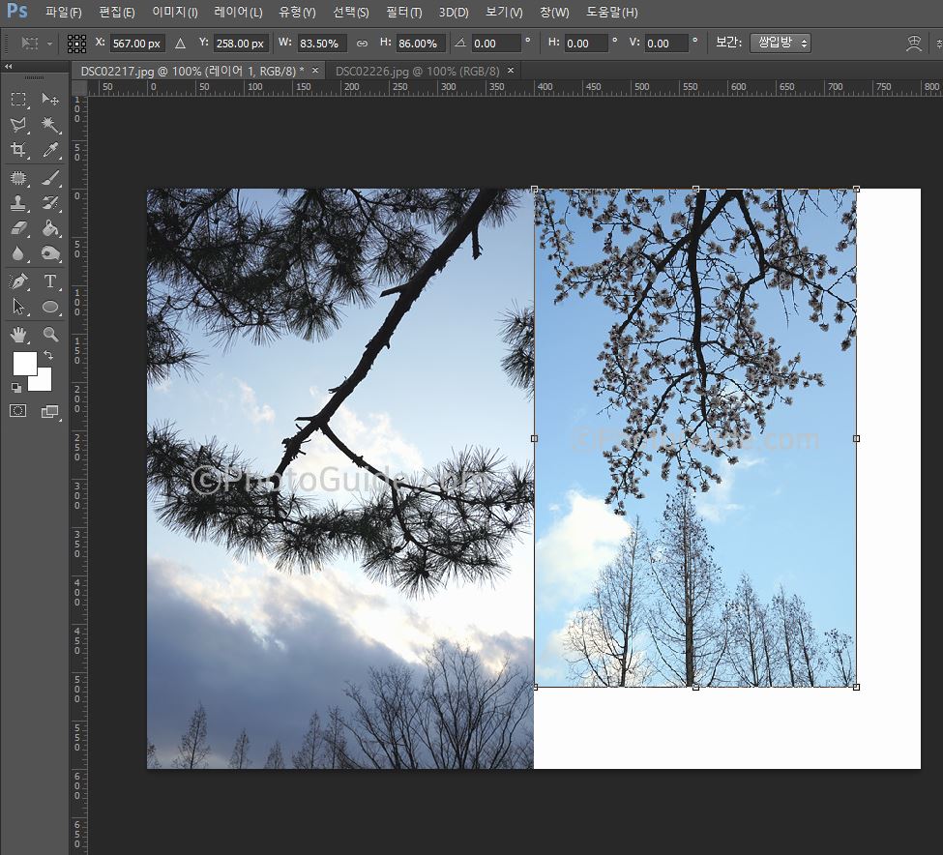943x855 pixels.
Task: Close the DSC02217.jpg tab
Action: 314,71
